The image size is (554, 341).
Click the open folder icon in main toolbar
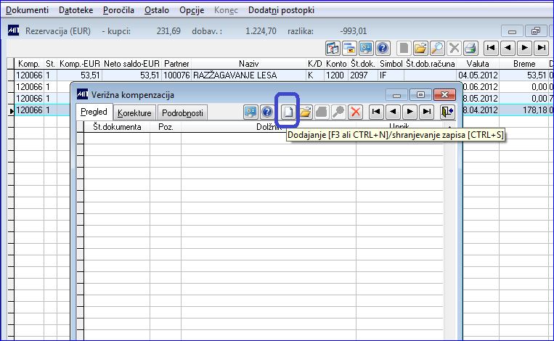pos(420,49)
